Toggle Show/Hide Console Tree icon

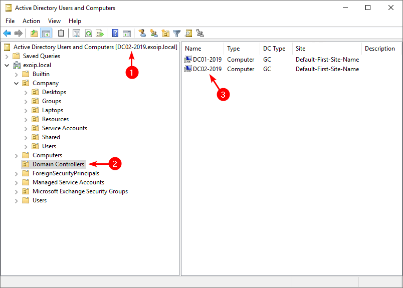[x=46, y=33]
